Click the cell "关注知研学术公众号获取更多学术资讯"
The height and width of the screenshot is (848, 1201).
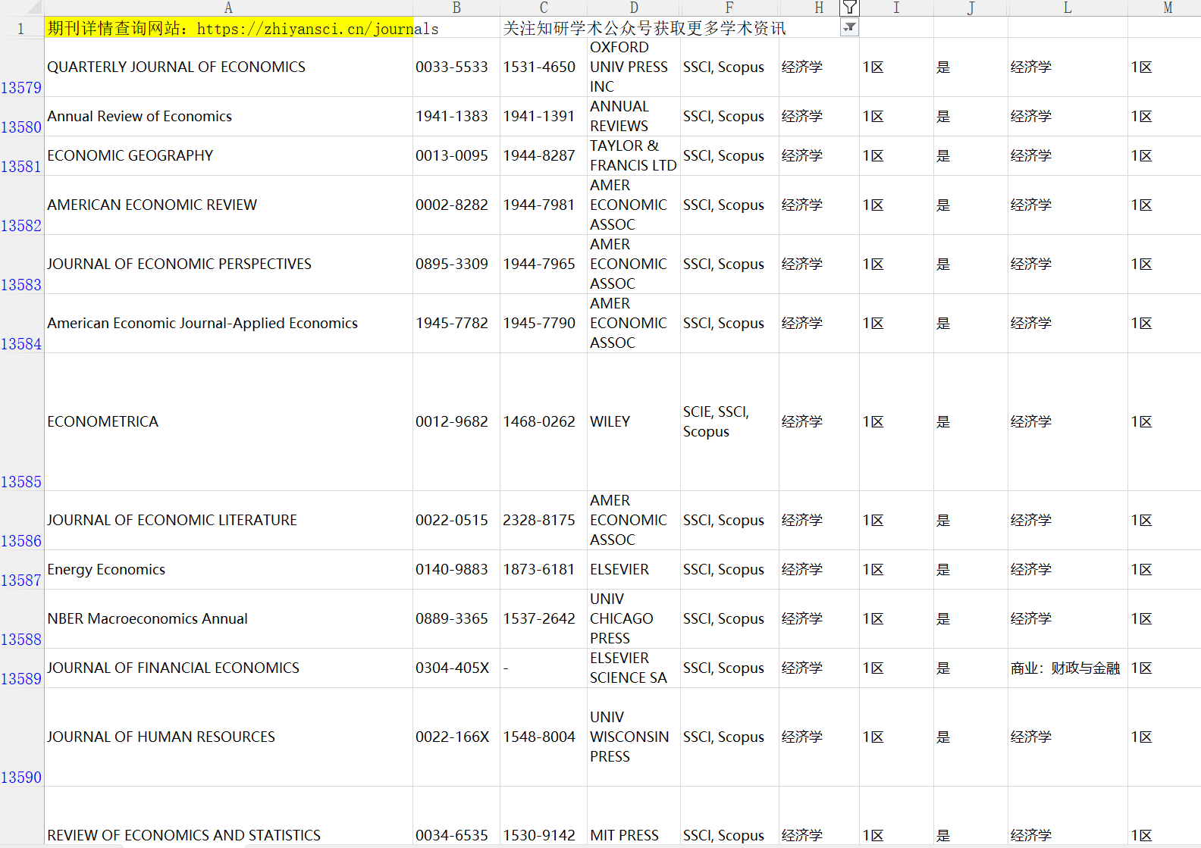[x=644, y=29]
